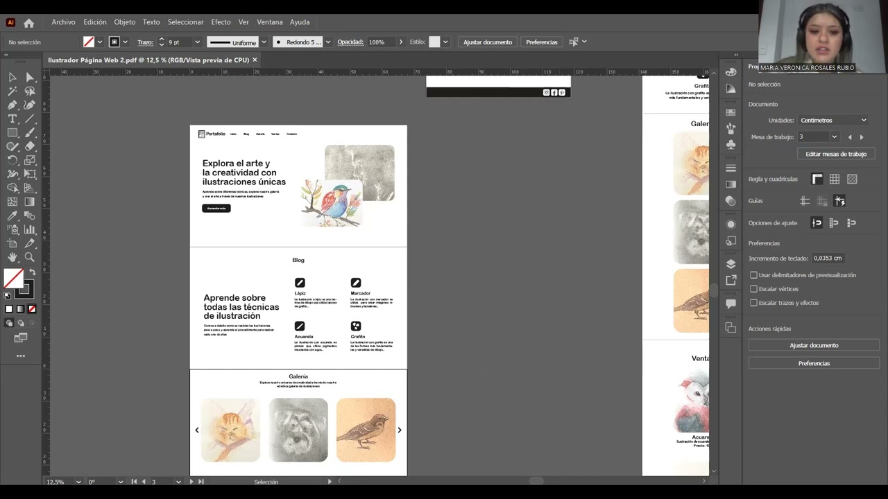Open the Layers panel icon
This screenshot has width=888, height=499.
(731, 264)
